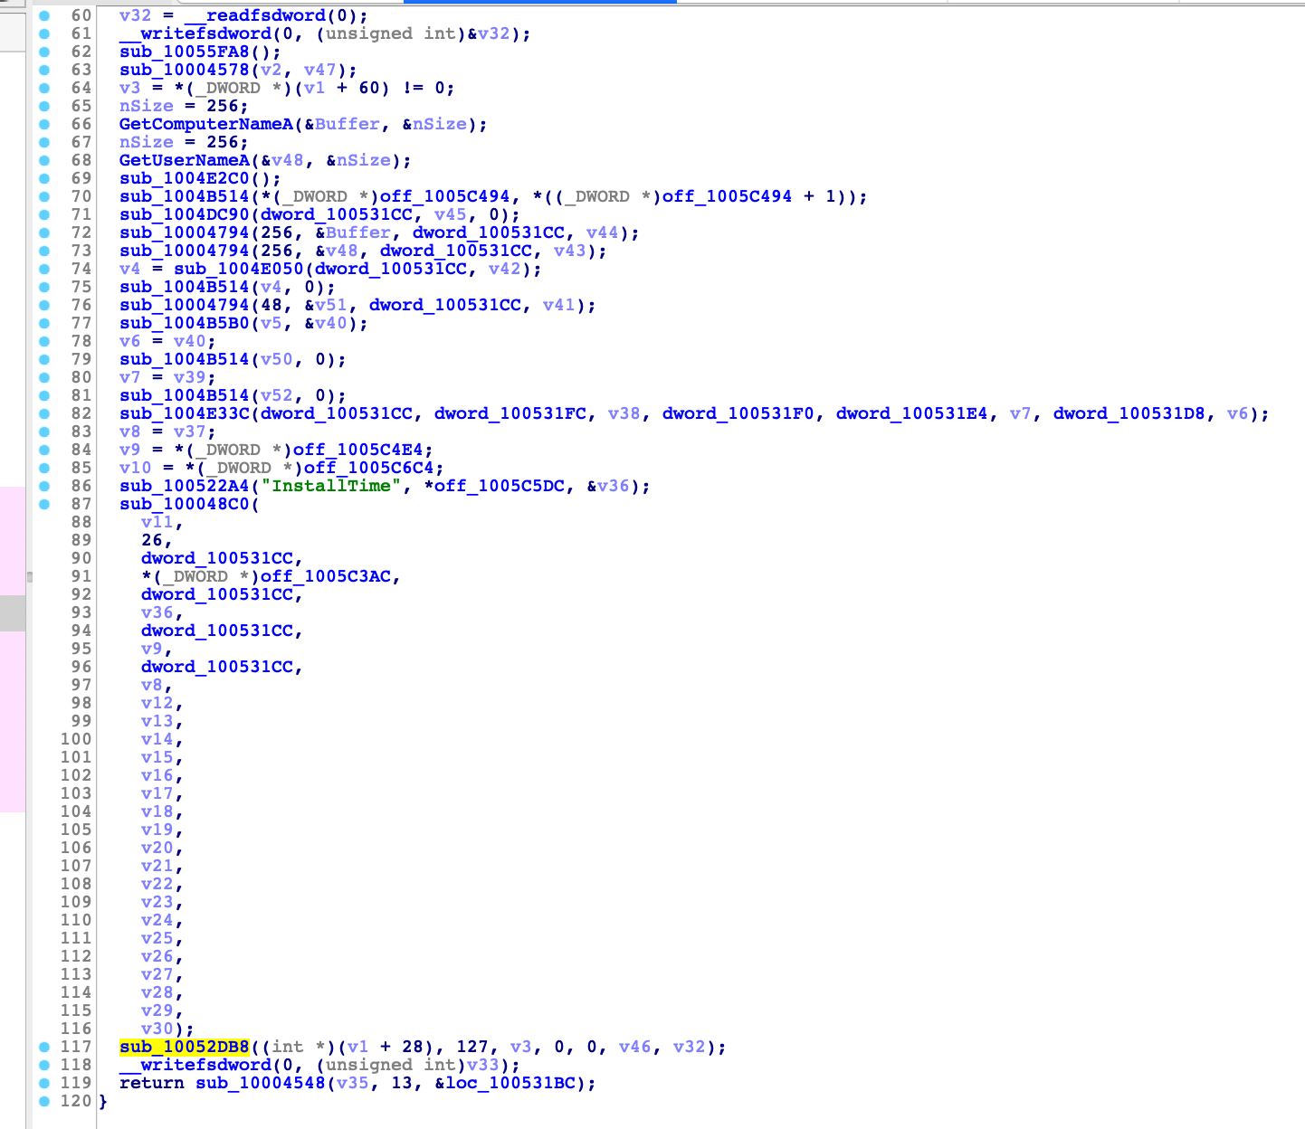Viewport: 1305px width, 1129px height.
Task: Click variable v47 on line 63
Action: point(320,70)
